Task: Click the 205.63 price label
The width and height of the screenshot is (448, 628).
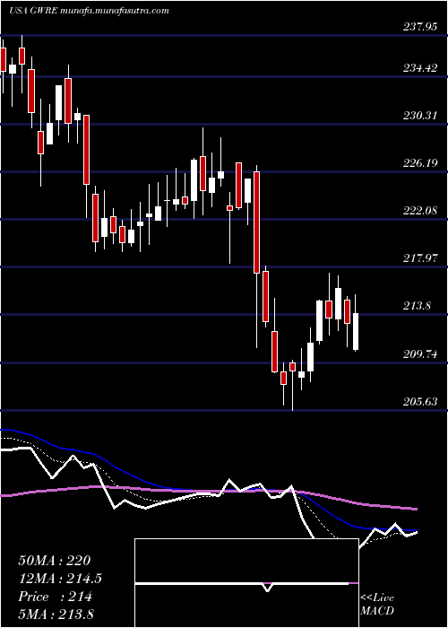Action: tap(421, 402)
